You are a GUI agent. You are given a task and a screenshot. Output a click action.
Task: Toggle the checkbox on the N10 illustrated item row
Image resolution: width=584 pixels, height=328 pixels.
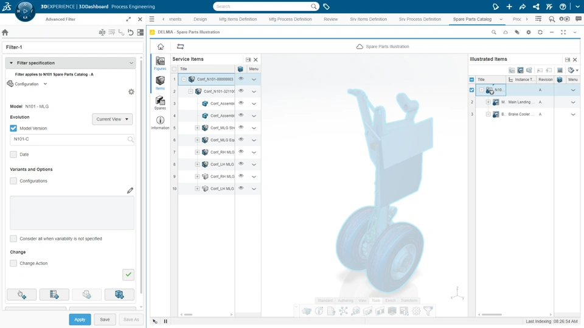(x=472, y=90)
